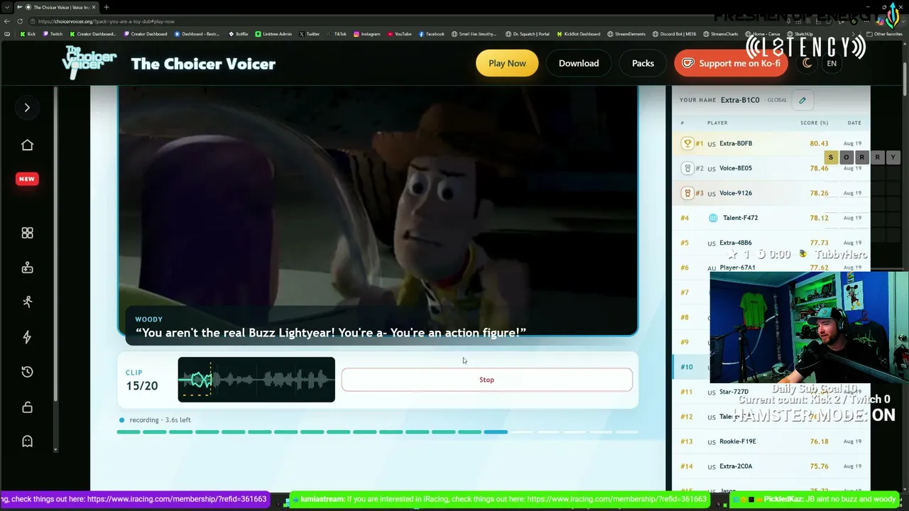Open a new browser tab
909x511 pixels.
[x=106, y=7]
